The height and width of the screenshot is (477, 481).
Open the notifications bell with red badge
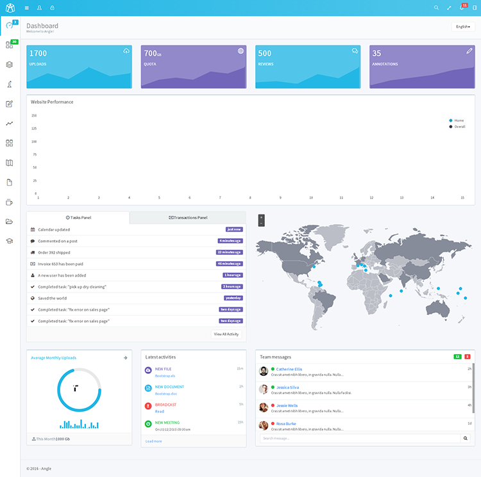[462, 7]
